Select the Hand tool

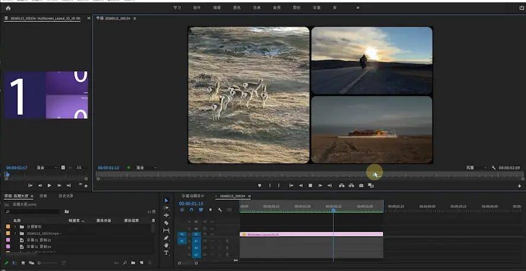point(166,245)
